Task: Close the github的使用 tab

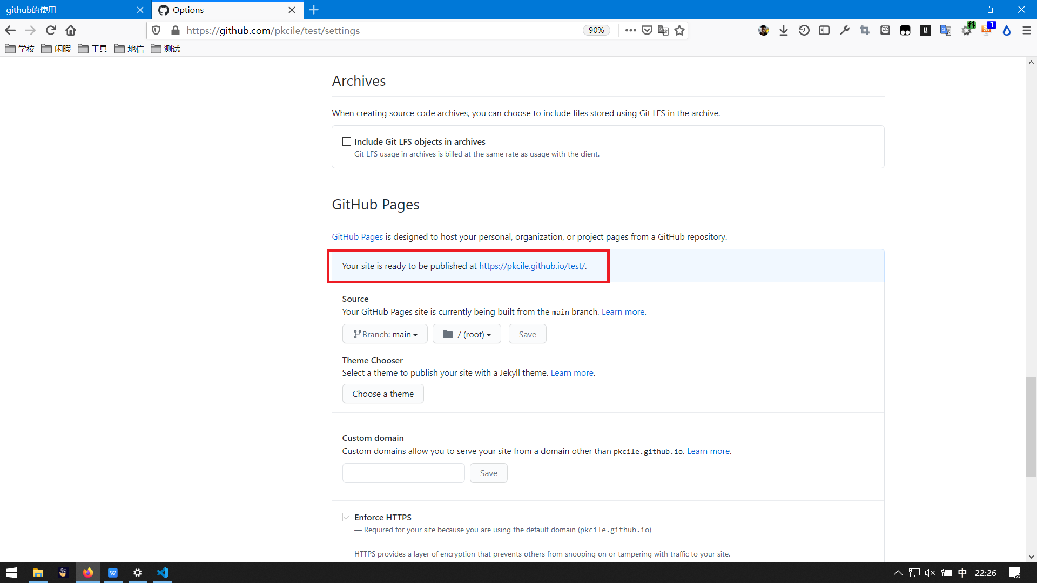Action: (140, 10)
